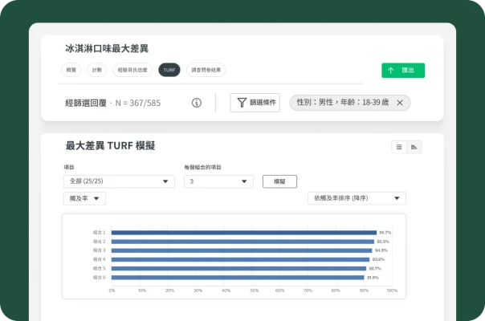Screen dimensions: 485x321
Task: Click the 組合 4 bar in chart
Action: 240,259
